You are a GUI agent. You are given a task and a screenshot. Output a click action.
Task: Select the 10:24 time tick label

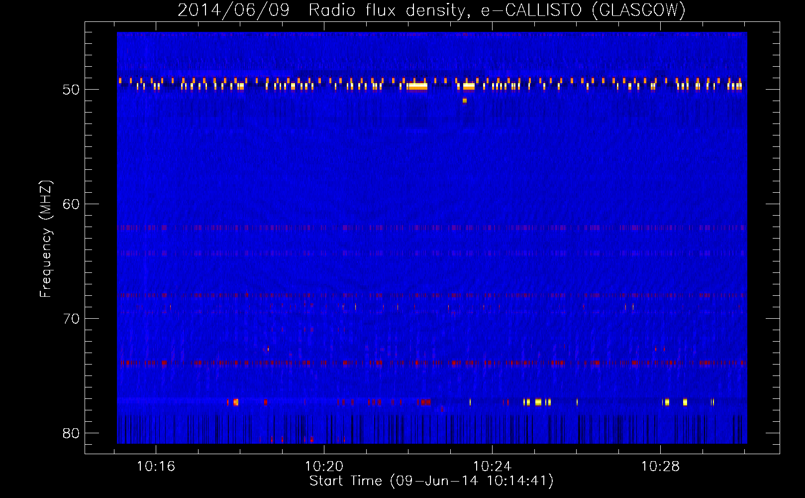click(x=492, y=467)
